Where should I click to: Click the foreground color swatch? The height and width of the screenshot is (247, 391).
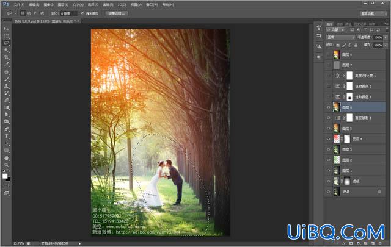pos(5,176)
